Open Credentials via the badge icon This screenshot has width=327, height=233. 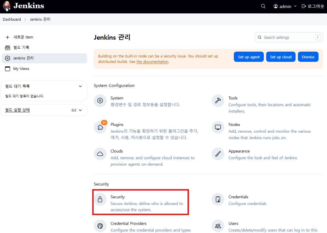[x=218, y=199]
